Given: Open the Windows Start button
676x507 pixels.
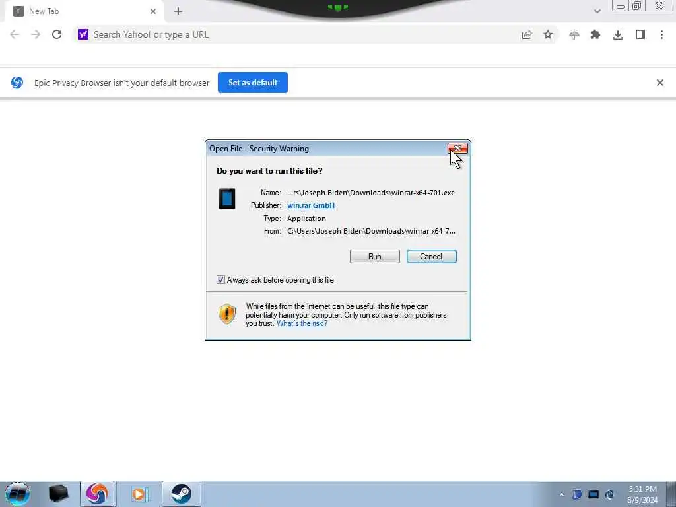Looking at the screenshot, I should point(18,494).
